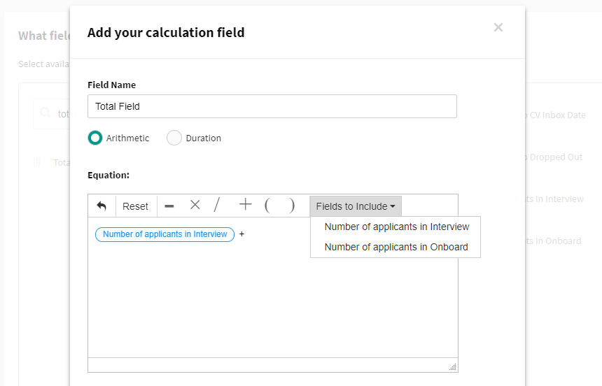602x386 pixels.
Task: Click the In Onboard field in background
Action: click(x=553, y=241)
